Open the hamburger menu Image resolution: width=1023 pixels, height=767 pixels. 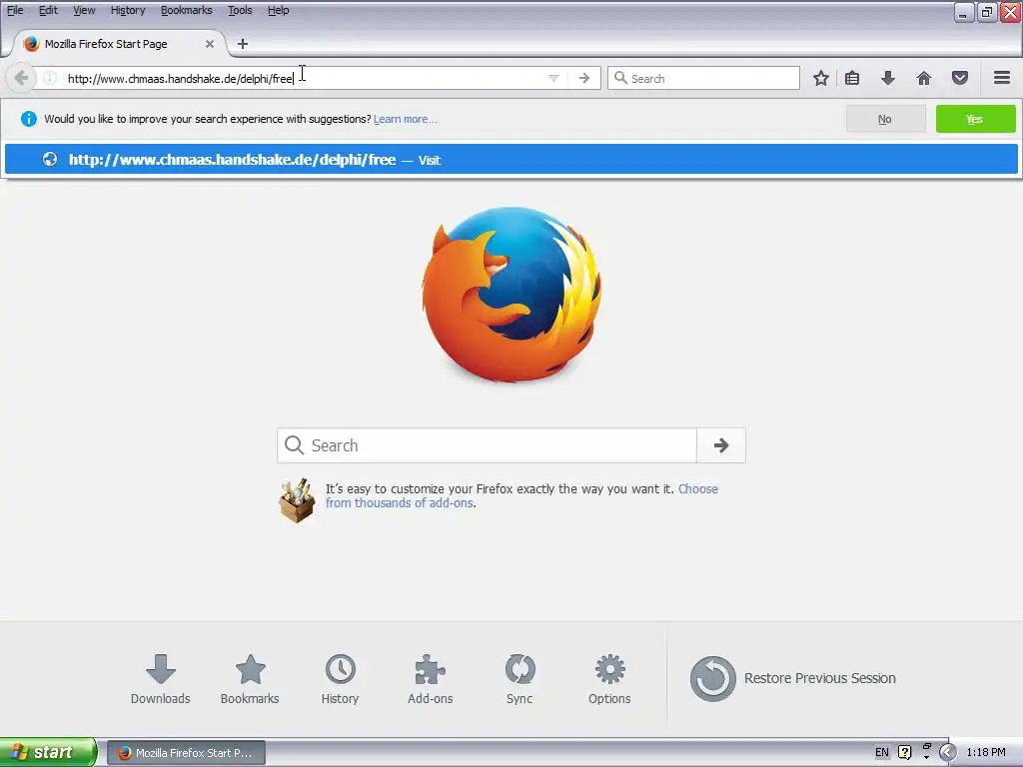coord(1002,78)
